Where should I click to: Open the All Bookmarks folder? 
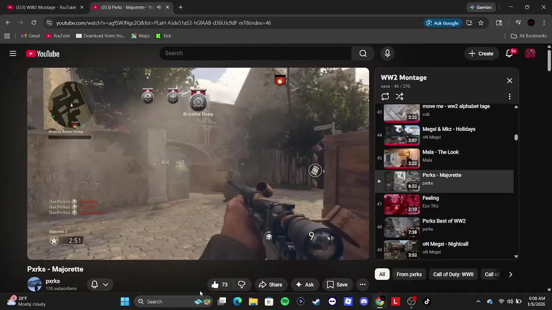click(x=529, y=36)
